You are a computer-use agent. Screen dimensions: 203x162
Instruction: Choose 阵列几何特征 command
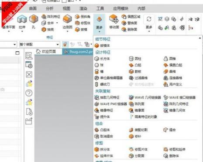(176, 104)
